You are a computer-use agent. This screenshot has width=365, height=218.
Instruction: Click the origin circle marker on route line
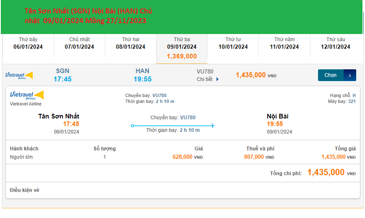133,126
